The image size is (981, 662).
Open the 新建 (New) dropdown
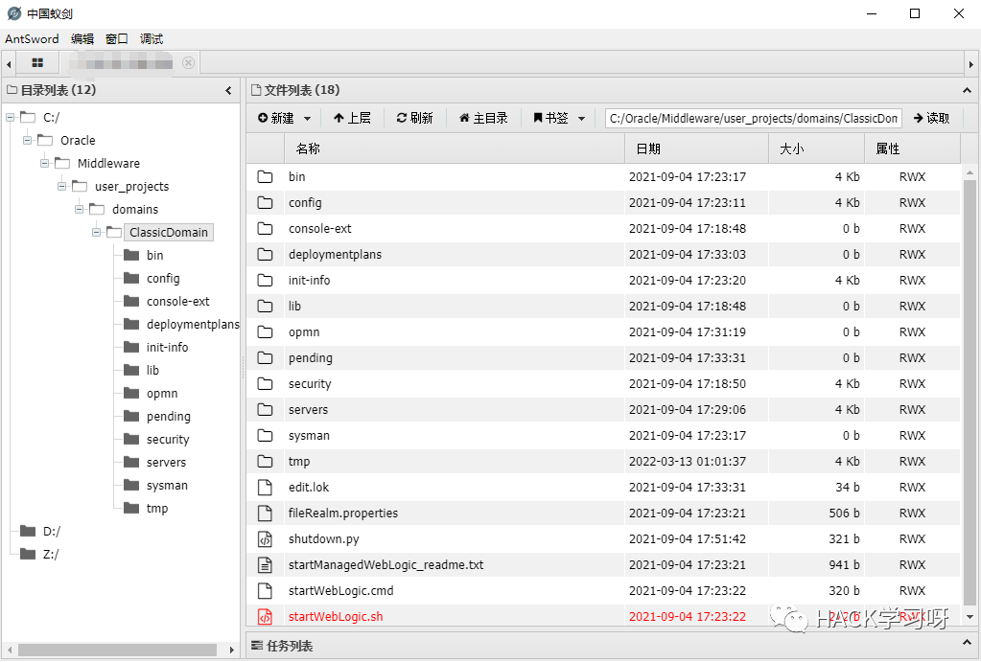284,118
